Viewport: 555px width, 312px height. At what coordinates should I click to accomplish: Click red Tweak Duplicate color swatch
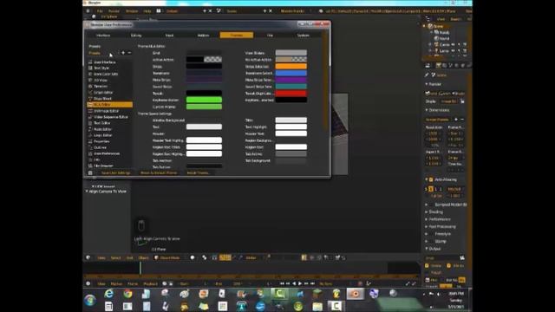pyautogui.click(x=291, y=94)
